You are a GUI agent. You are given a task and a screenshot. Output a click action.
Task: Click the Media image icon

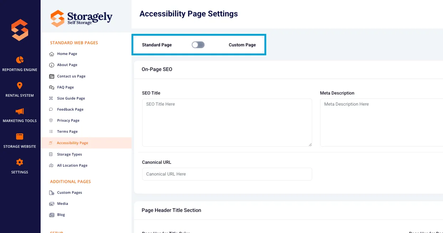[x=51, y=204]
